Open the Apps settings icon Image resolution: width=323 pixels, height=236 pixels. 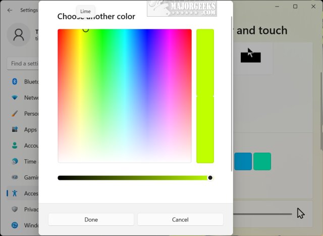15,129
